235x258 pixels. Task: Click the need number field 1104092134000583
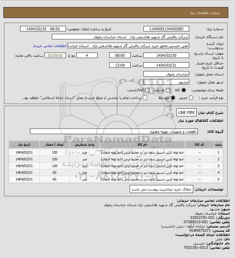tap(166, 29)
